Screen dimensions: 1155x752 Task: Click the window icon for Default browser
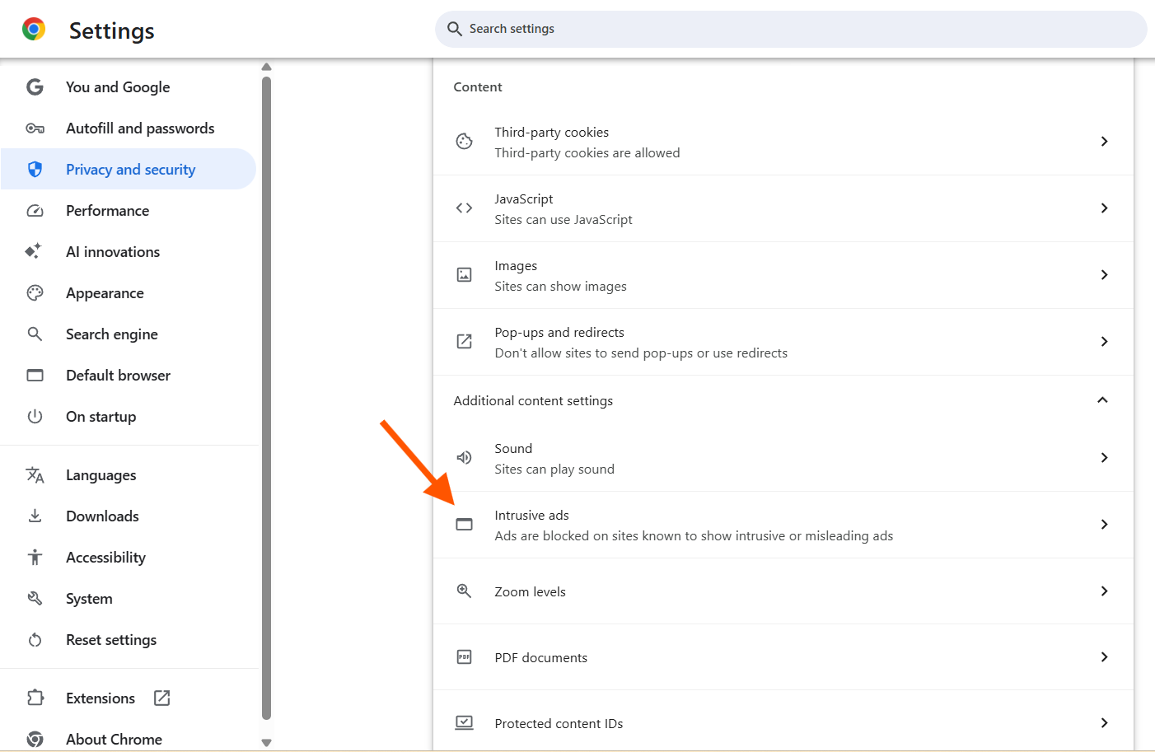[x=35, y=376]
